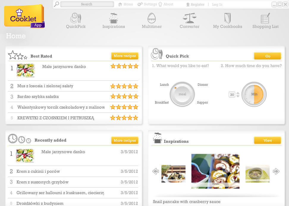
Task: Decrease the minutes with the down stepper arrow
Action: [x=238, y=96]
